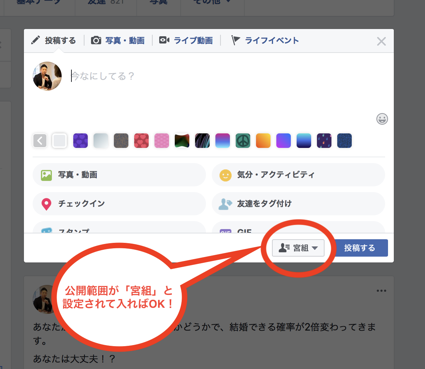Open 気分・アクティビティ option

[298, 175]
